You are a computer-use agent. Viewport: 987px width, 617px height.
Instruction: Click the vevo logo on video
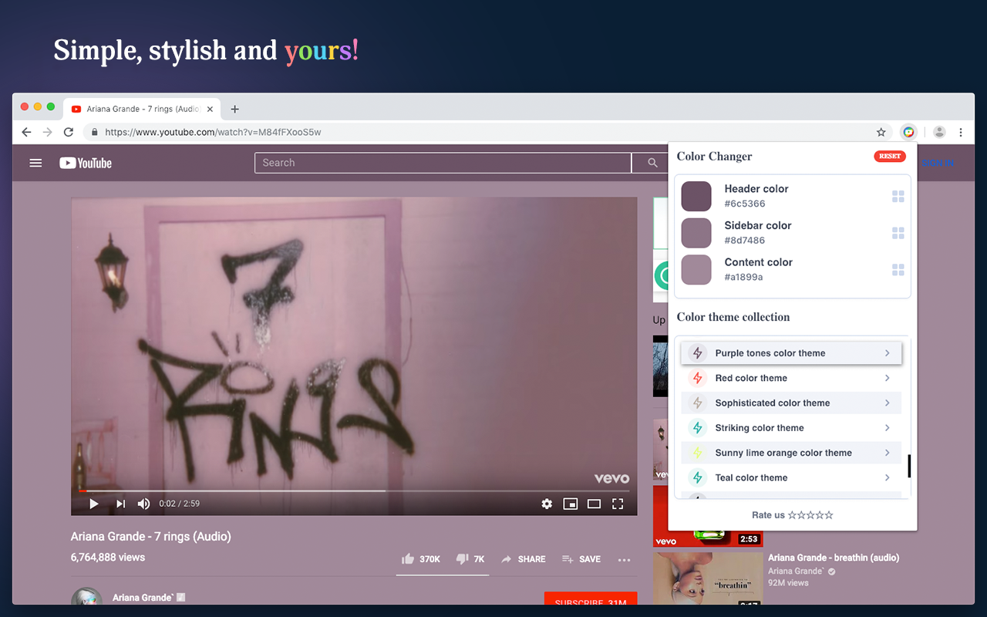pyautogui.click(x=611, y=478)
